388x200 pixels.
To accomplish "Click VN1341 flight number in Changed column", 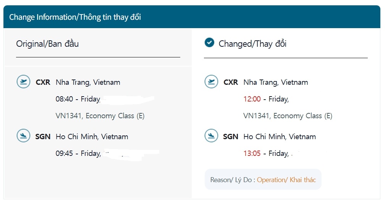I will click(257, 116).
